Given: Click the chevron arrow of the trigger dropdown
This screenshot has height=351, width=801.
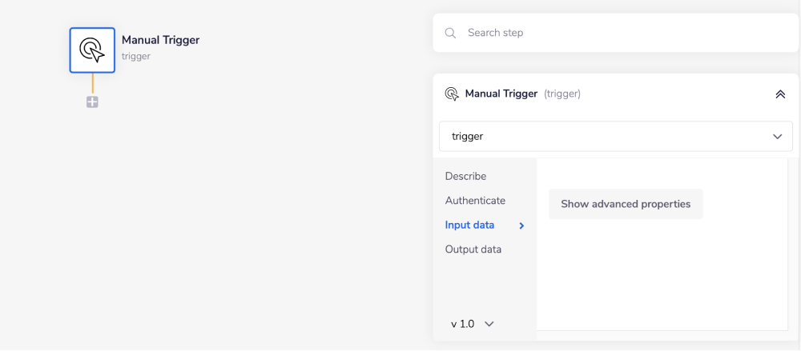Looking at the screenshot, I should coord(777,137).
